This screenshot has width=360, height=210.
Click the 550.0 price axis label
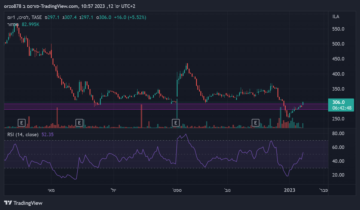click(x=338, y=29)
